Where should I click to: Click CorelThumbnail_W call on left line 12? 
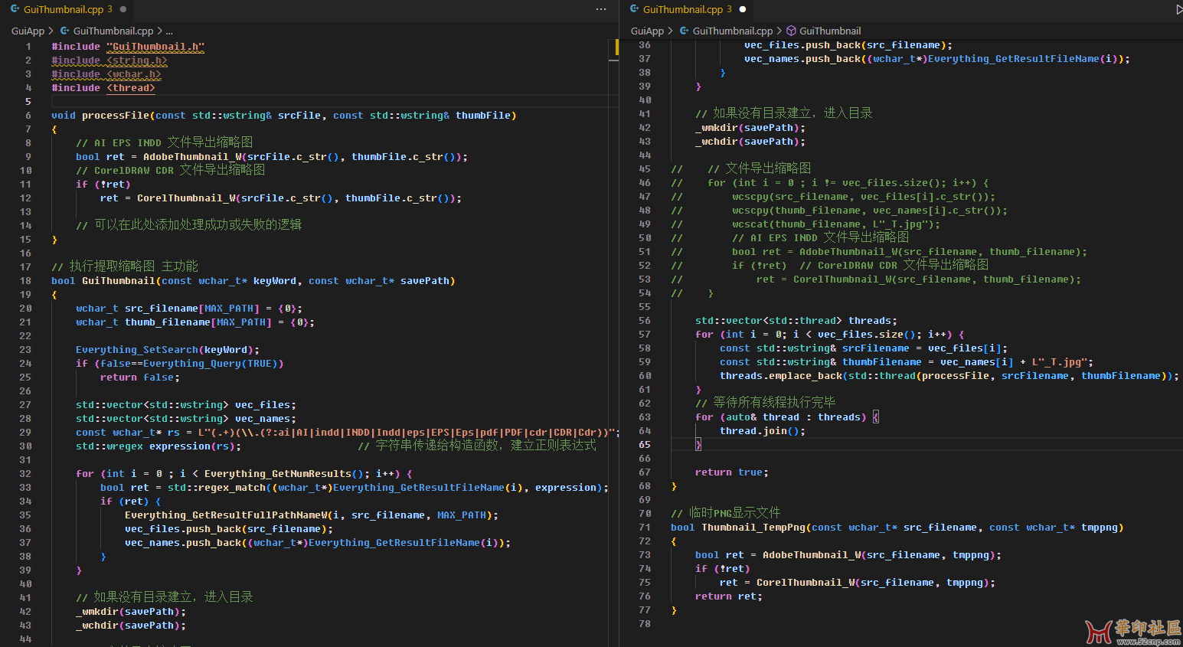click(x=185, y=198)
